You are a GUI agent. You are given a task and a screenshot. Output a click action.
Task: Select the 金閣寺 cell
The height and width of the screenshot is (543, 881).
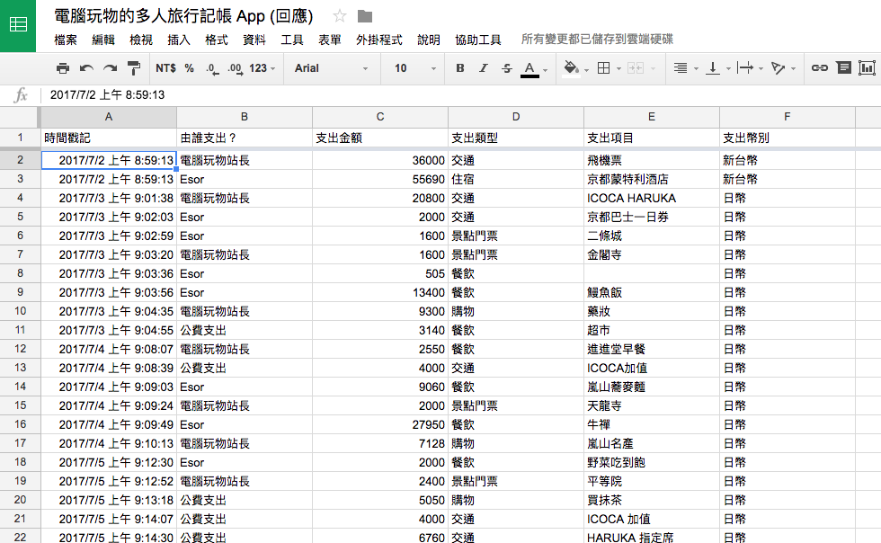652,254
